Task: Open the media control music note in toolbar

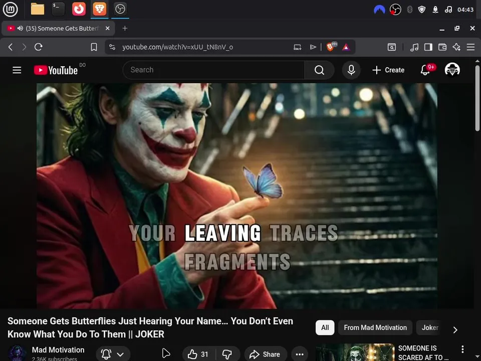Action: (414, 47)
